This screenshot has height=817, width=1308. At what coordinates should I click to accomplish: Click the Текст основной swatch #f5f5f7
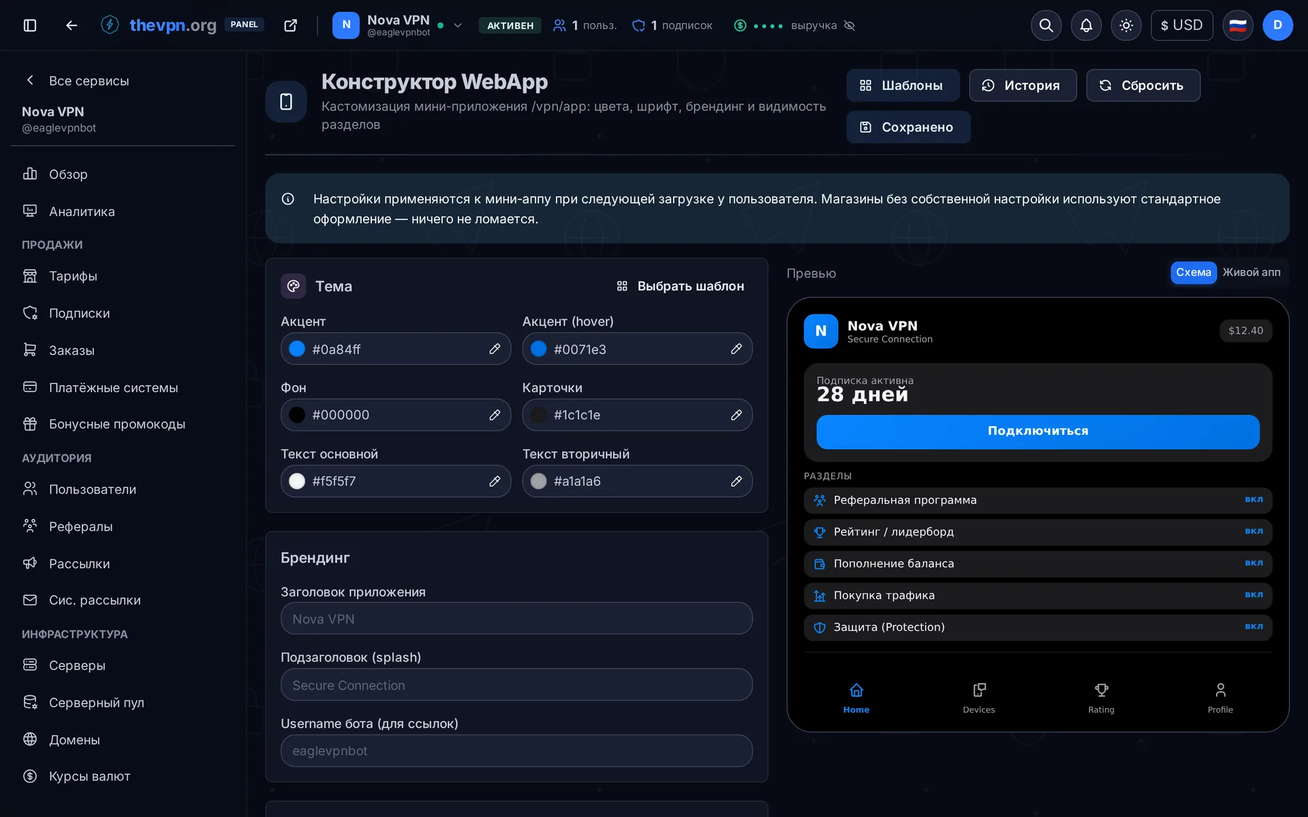pos(297,481)
